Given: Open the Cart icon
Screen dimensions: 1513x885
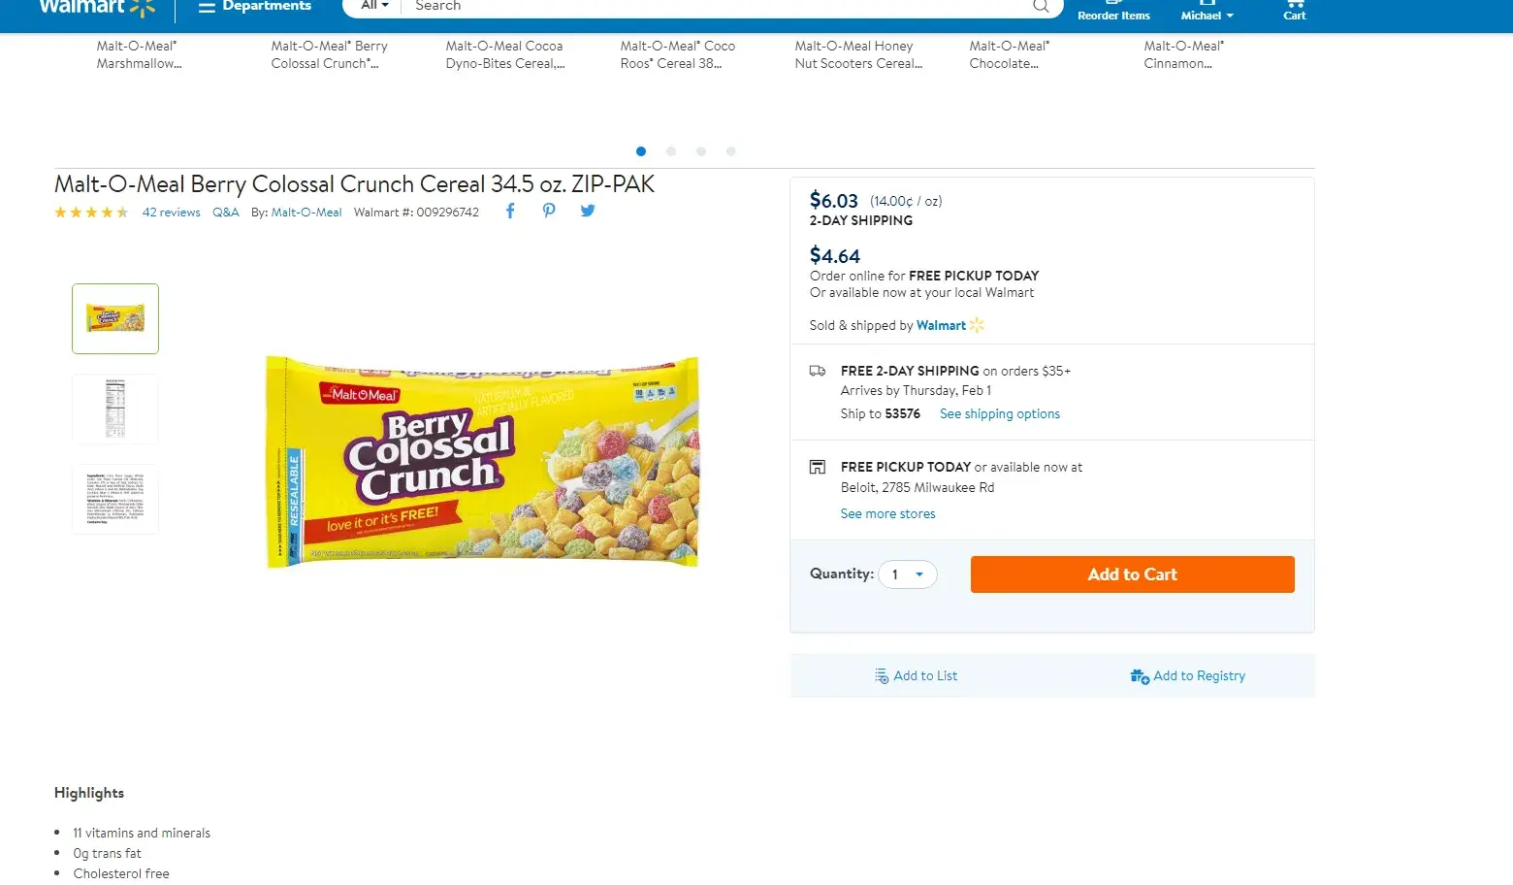Looking at the screenshot, I should coord(1295,9).
